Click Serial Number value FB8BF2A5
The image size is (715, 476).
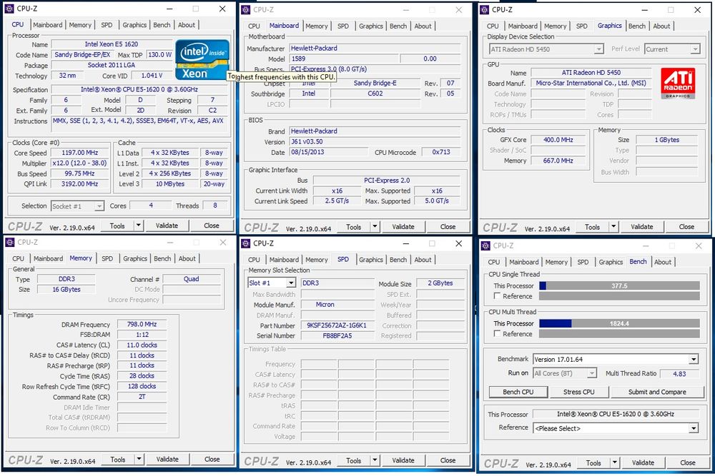pos(337,335)
